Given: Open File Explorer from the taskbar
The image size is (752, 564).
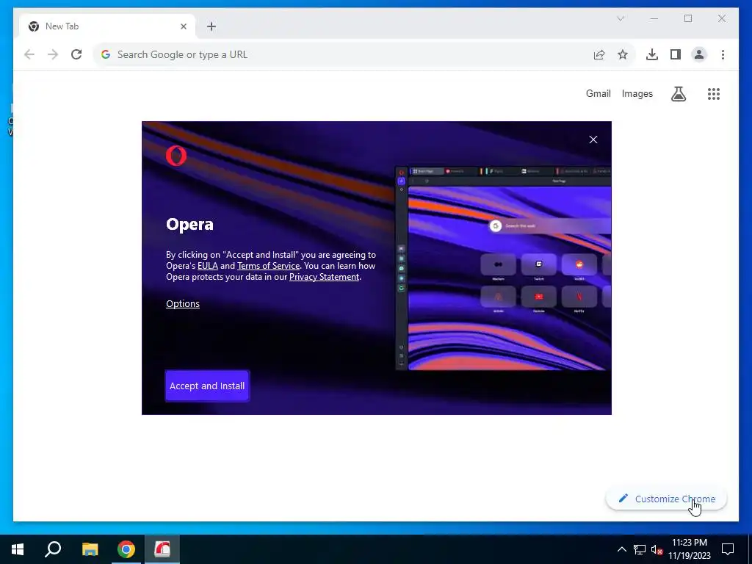Looking at the screenshot, I should (90, 549).
